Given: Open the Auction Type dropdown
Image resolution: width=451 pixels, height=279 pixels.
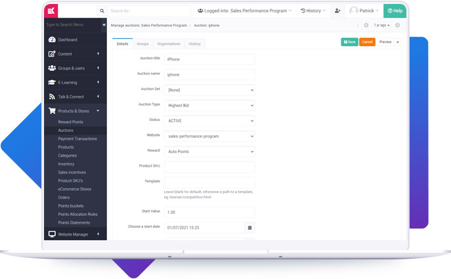Looking at the screenshot, I should pos(209,105).
